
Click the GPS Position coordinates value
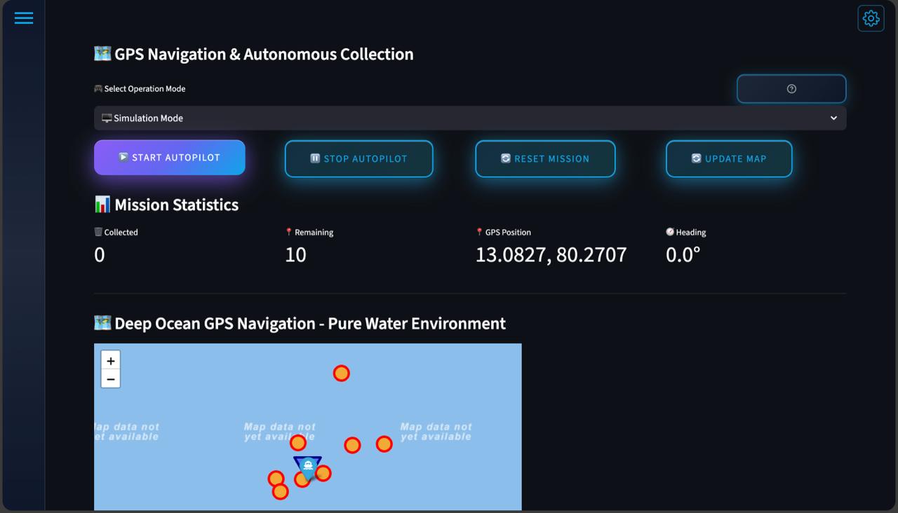[551, 254]
